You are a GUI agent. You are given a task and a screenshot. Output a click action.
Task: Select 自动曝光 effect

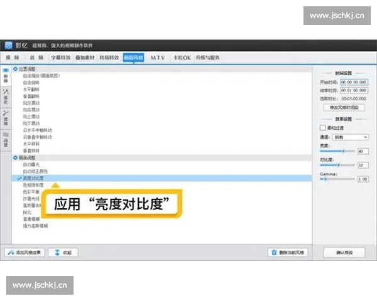click(31, 165)
